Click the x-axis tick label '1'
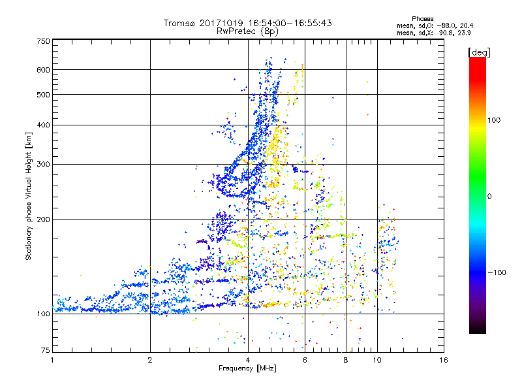 coord(52,360)
